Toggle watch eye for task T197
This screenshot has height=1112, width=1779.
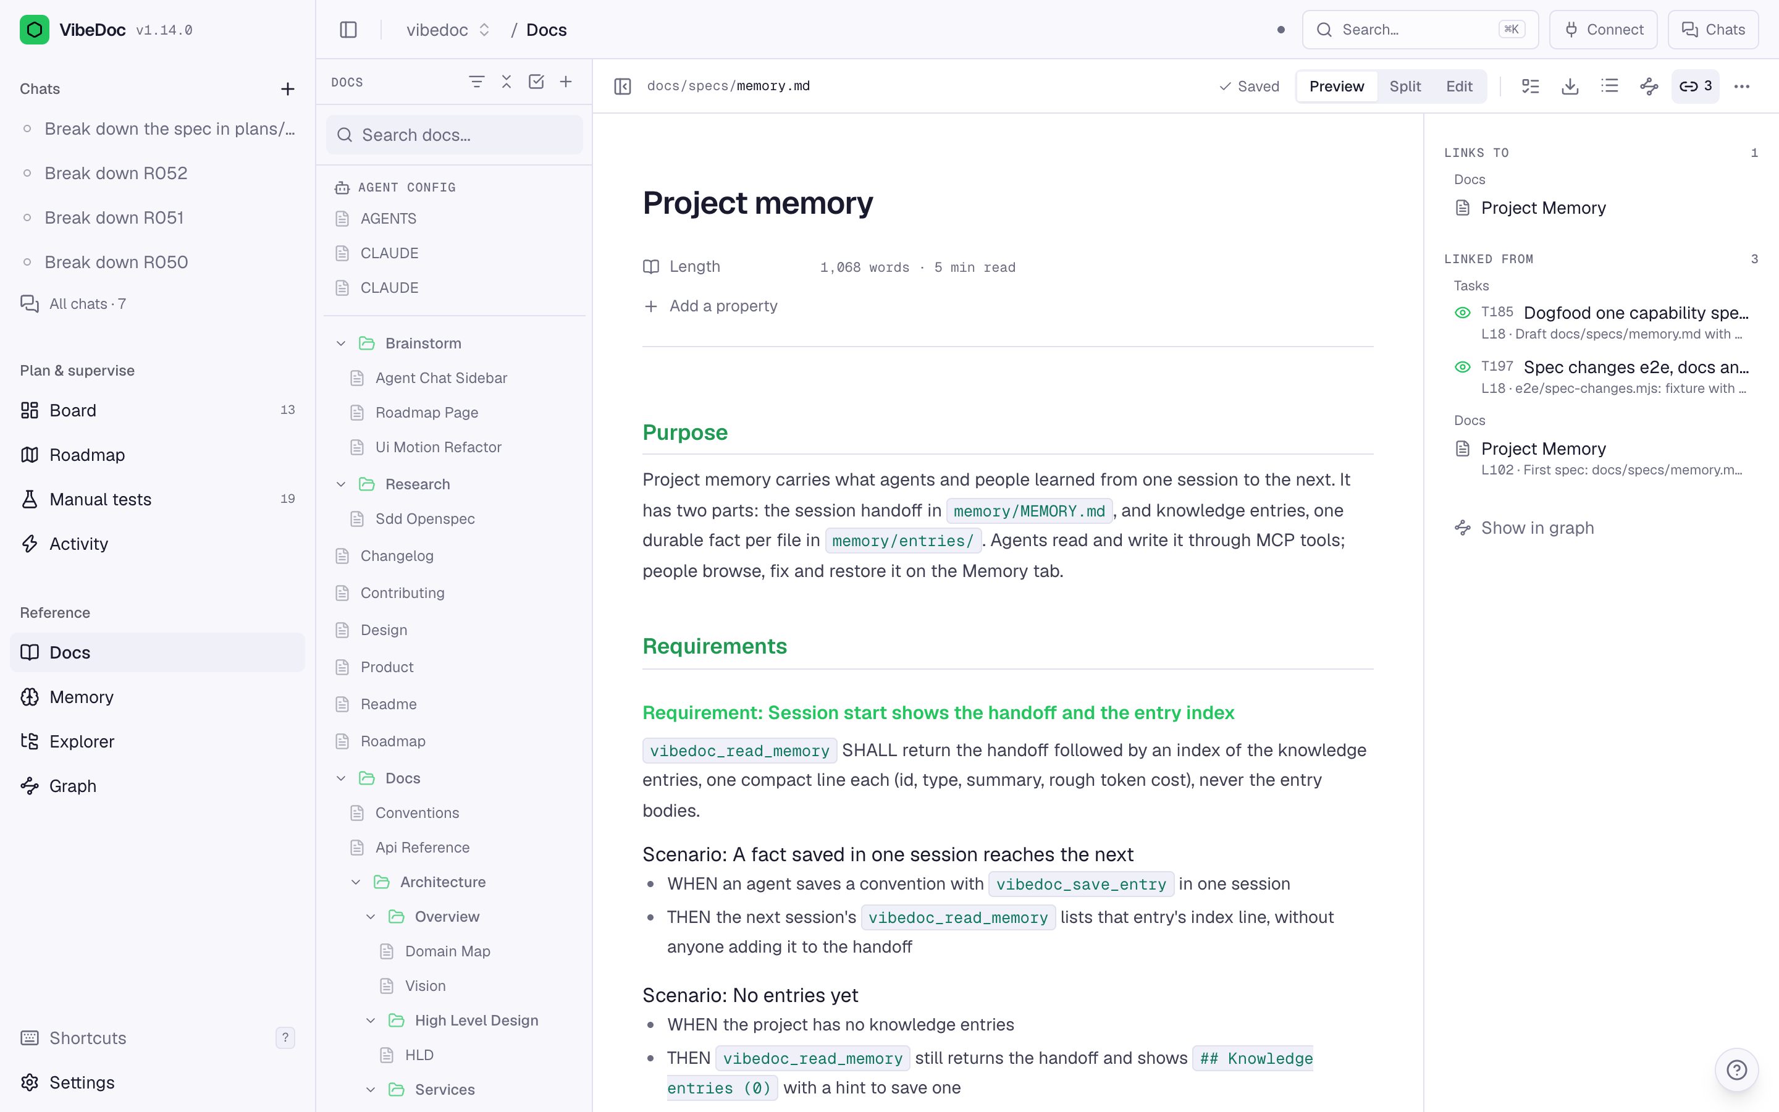tap(1462, 367)
